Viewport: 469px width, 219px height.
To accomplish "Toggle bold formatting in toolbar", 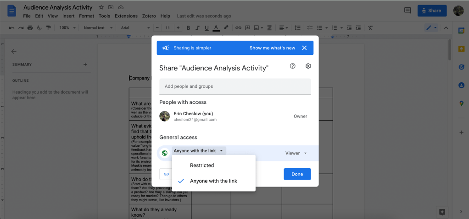I will coord(188,28).
